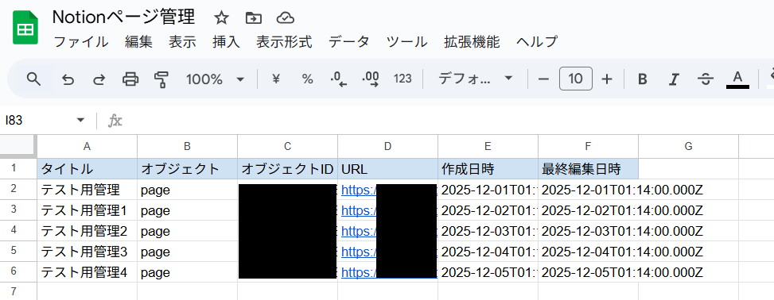Print the spreadsheet
Screen dimensions: 774x300
pyautogui.click(x=130, y=79)
